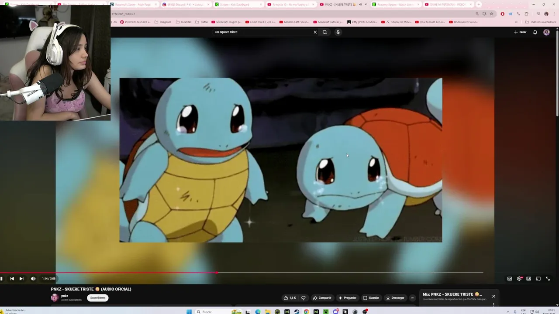Image resolution: width=559 pixels, height=314 pixels.
Task: Open a new browser tab
Action: tap(479, 4)
